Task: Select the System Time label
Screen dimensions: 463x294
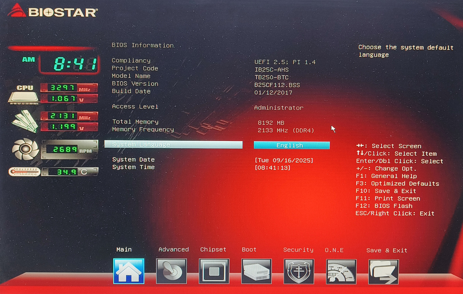Action: coord(134,167)
